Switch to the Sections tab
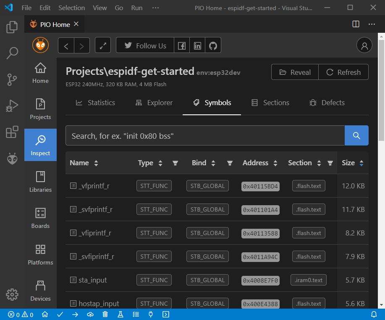 (270, 103)
